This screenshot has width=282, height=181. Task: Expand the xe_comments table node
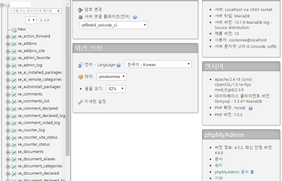click(x=8, y=94)
